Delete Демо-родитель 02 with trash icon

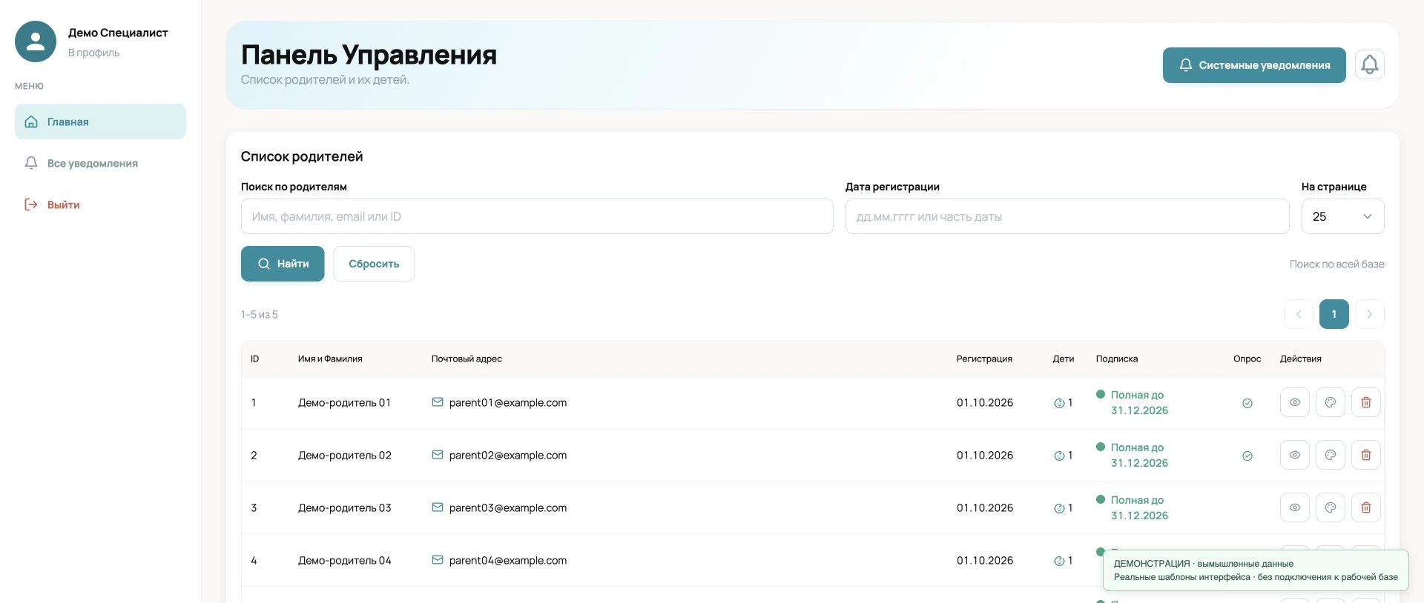(x=1365, y=455)
